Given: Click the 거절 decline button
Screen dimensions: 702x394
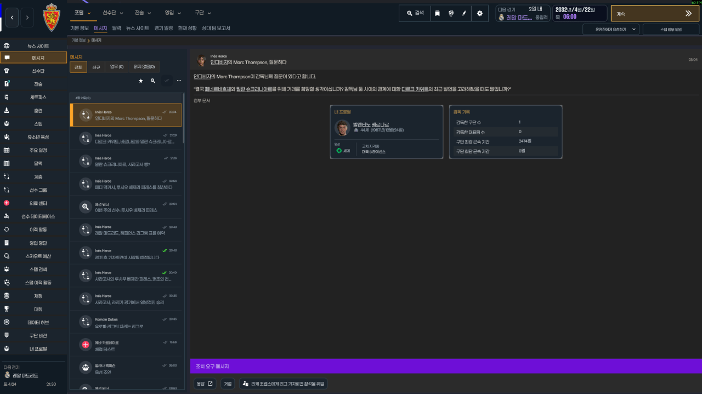Looking at the screenshot, I should point(228,384).
